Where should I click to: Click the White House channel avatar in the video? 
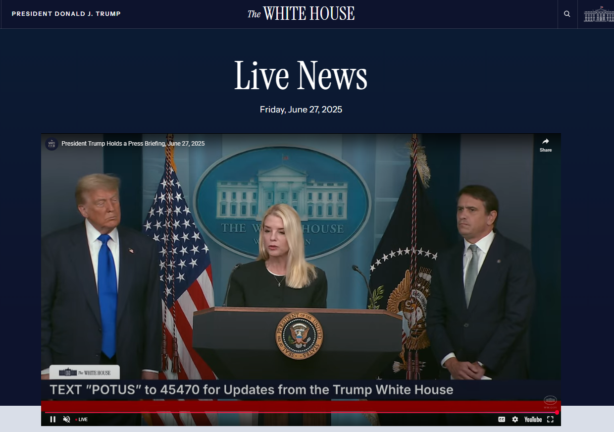coord(51,144)
